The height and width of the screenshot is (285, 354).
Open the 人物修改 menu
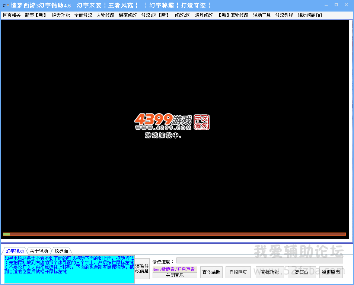[105, 15]
